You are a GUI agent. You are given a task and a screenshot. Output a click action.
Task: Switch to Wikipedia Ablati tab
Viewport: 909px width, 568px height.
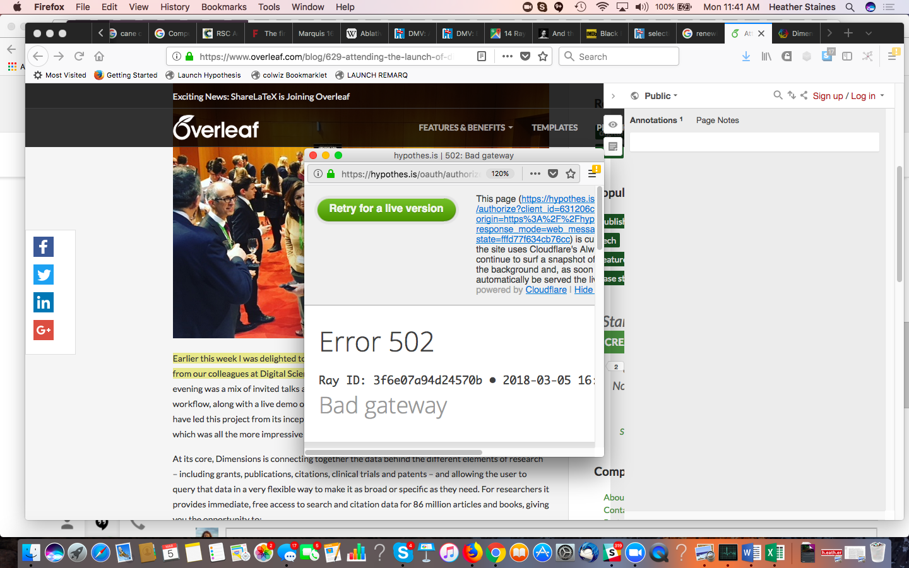click(x=365, y=33)
